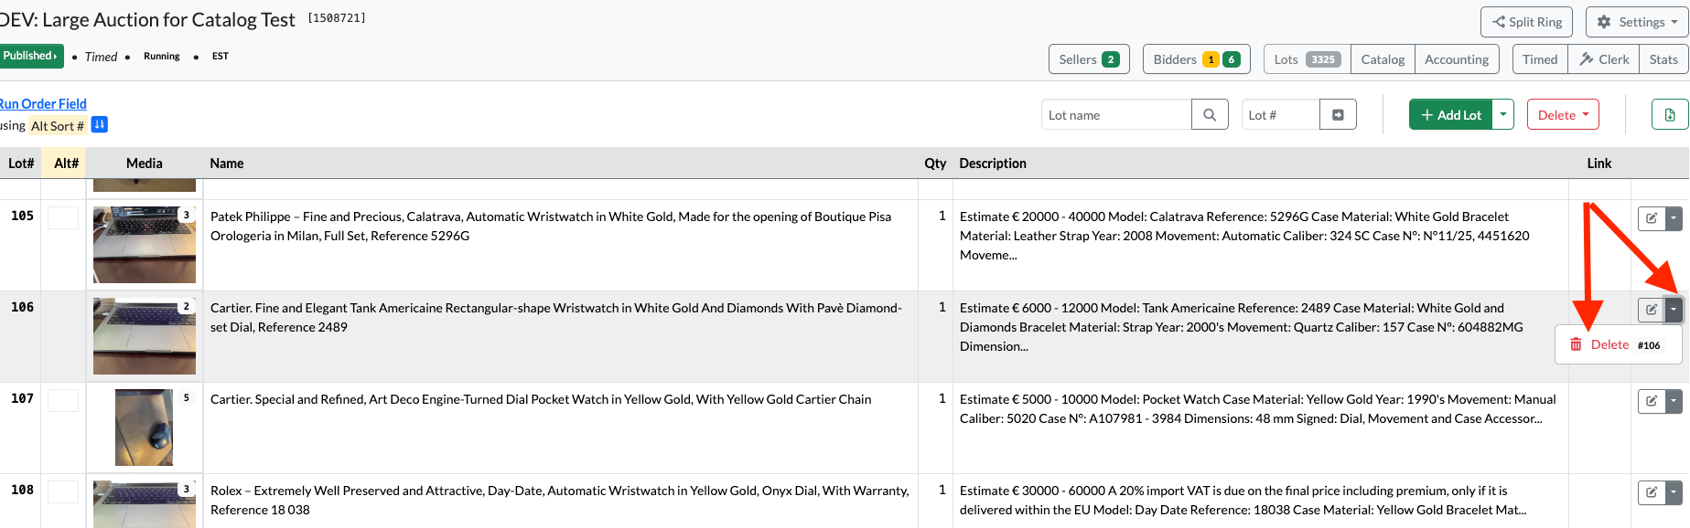Image resolution: width=1690 pixels, height=528 pixels.
Task: Open the Timed tab
Action: 1540,59
